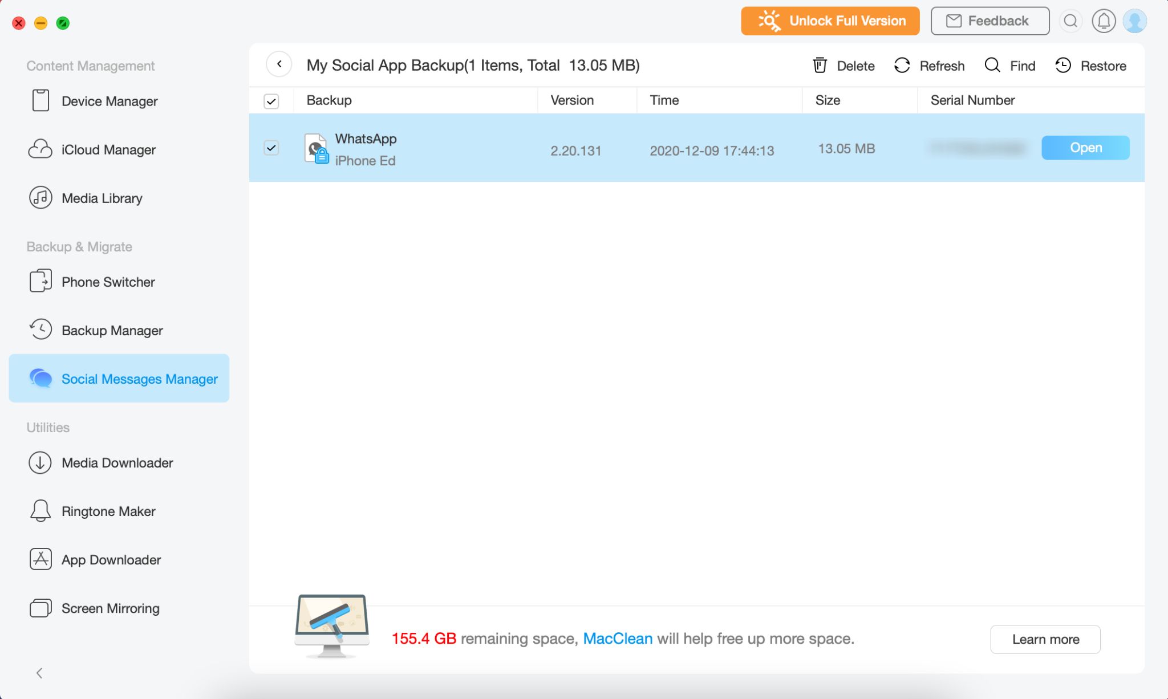Open the Feedback form
Viewport: 1168px width, 699px height.
point(990,21)
